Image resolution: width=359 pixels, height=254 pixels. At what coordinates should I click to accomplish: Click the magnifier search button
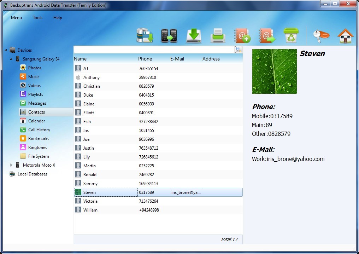(x=239, y=50)
